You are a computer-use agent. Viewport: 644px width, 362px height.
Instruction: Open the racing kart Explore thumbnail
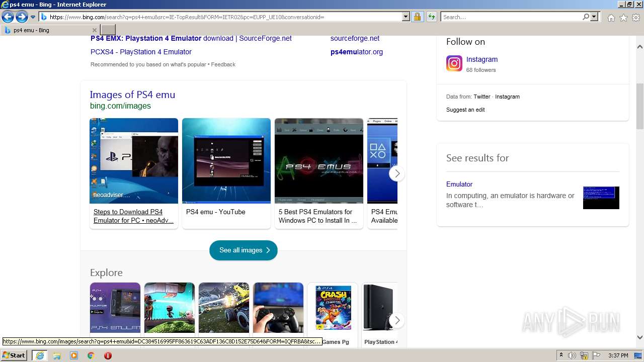[224, 308]
